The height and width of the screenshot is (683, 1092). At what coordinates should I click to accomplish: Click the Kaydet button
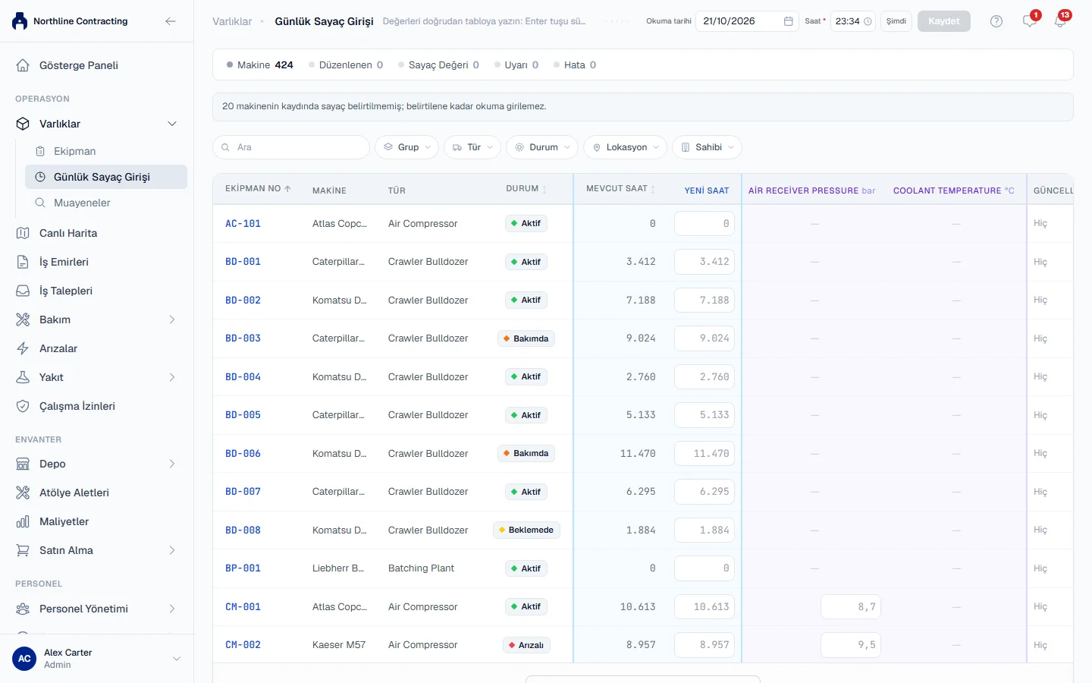click(944, 21)
